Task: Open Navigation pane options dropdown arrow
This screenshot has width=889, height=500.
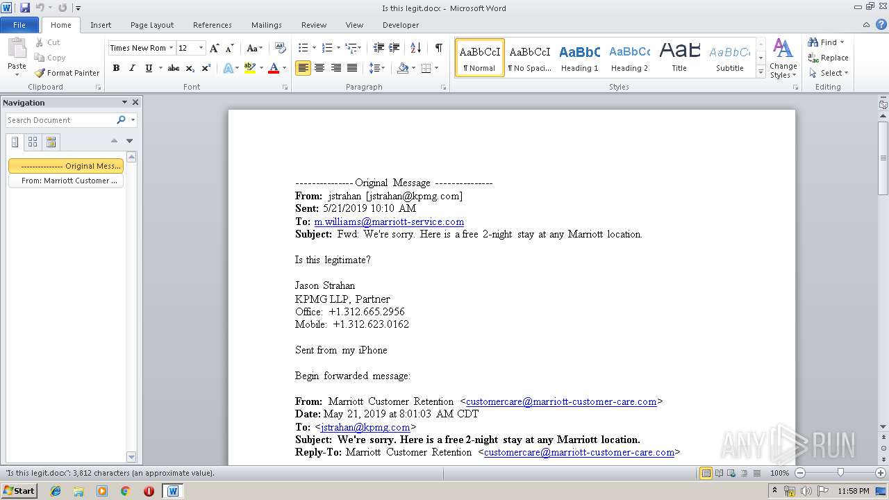Action: pos(124,102)
